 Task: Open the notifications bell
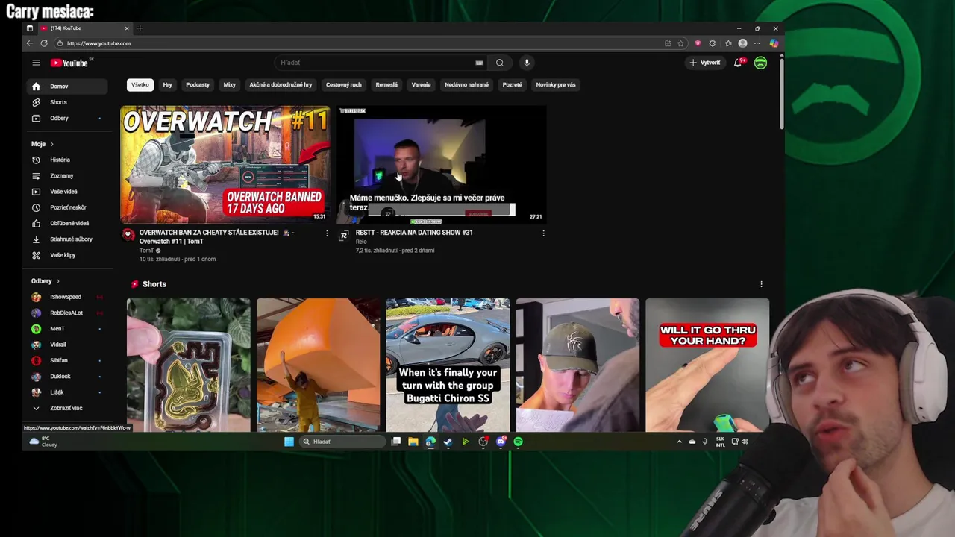click(x=738, y=63)
